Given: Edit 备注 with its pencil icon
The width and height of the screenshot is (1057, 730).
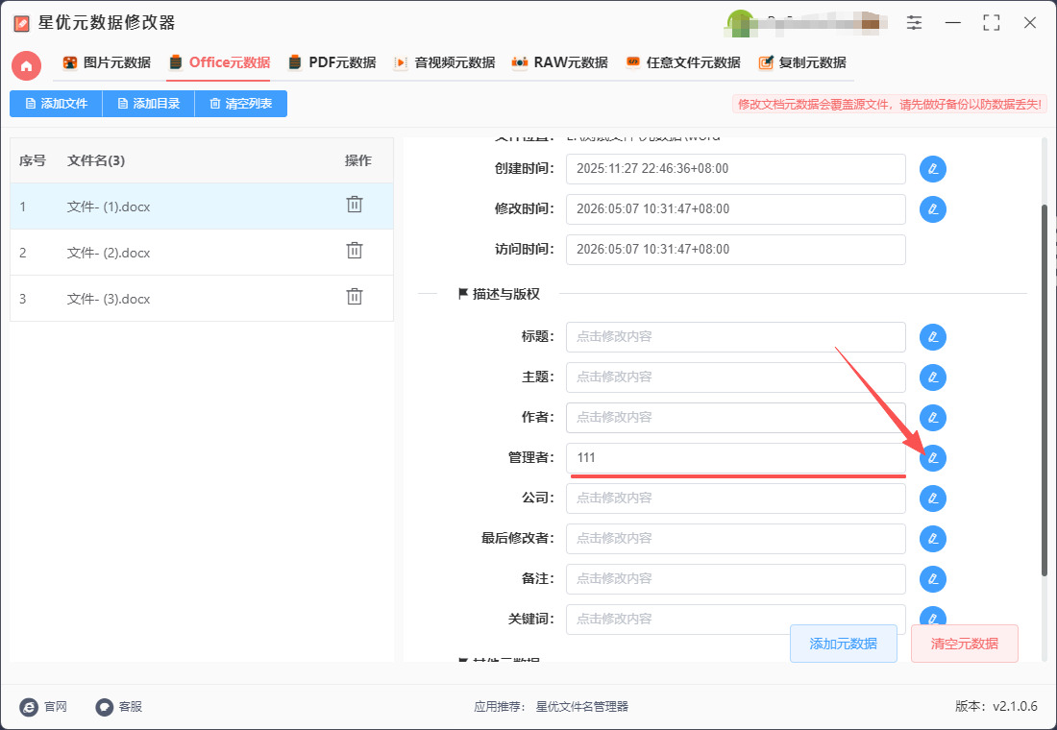Looking at the screenshot, I should 933,579.
